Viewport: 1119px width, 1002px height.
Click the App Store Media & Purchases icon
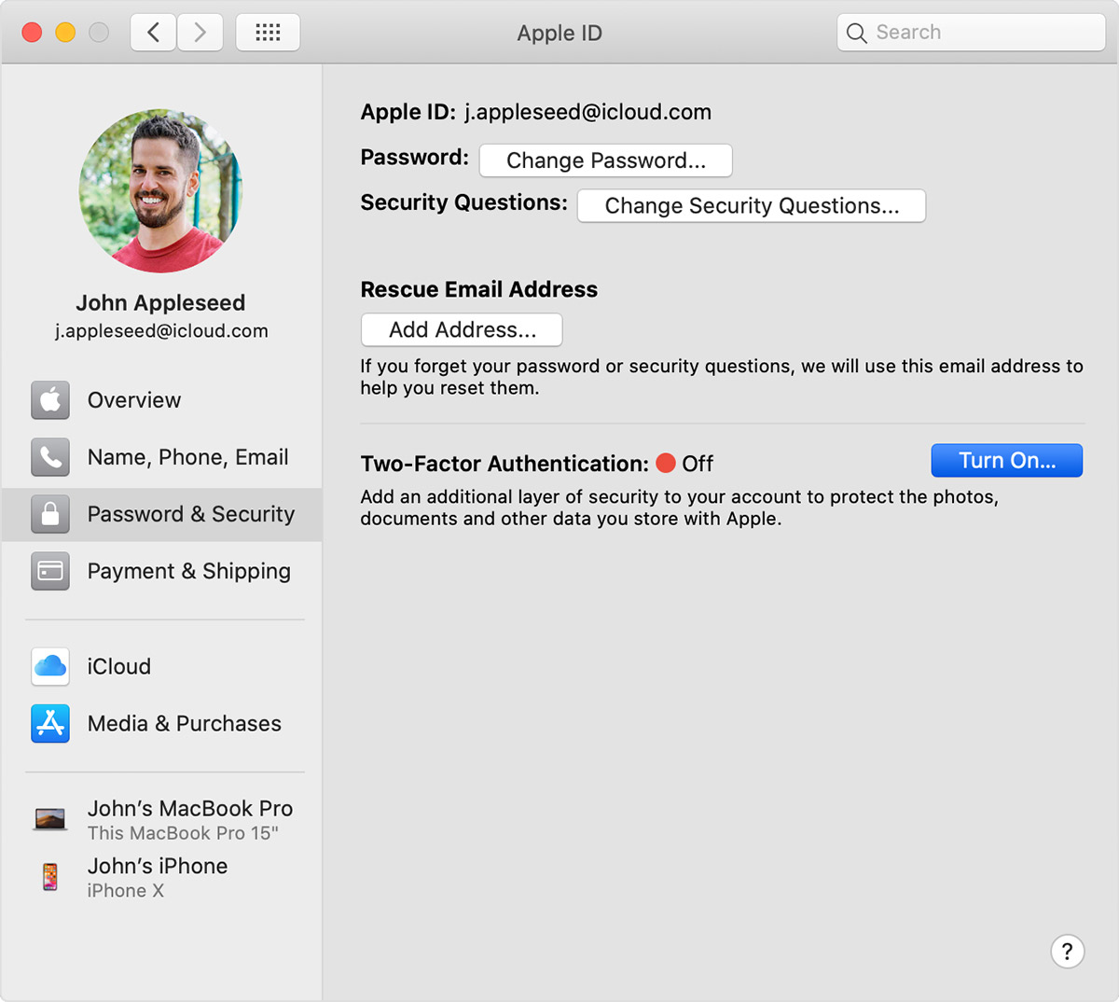pos(50,723)
